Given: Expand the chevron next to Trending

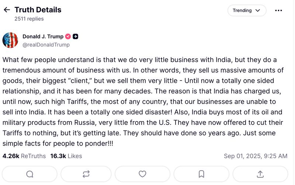Looking at the screenshot, I should pos(258,10).
